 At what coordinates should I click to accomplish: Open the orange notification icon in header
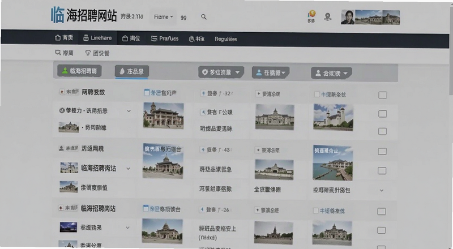tap(311, 14)
